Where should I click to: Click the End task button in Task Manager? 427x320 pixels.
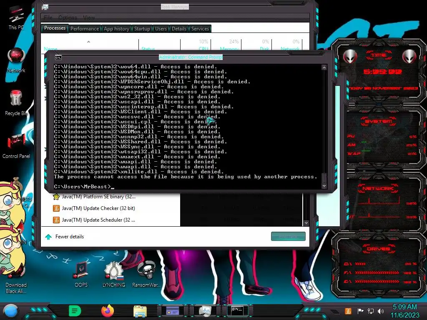click(288, 237)
